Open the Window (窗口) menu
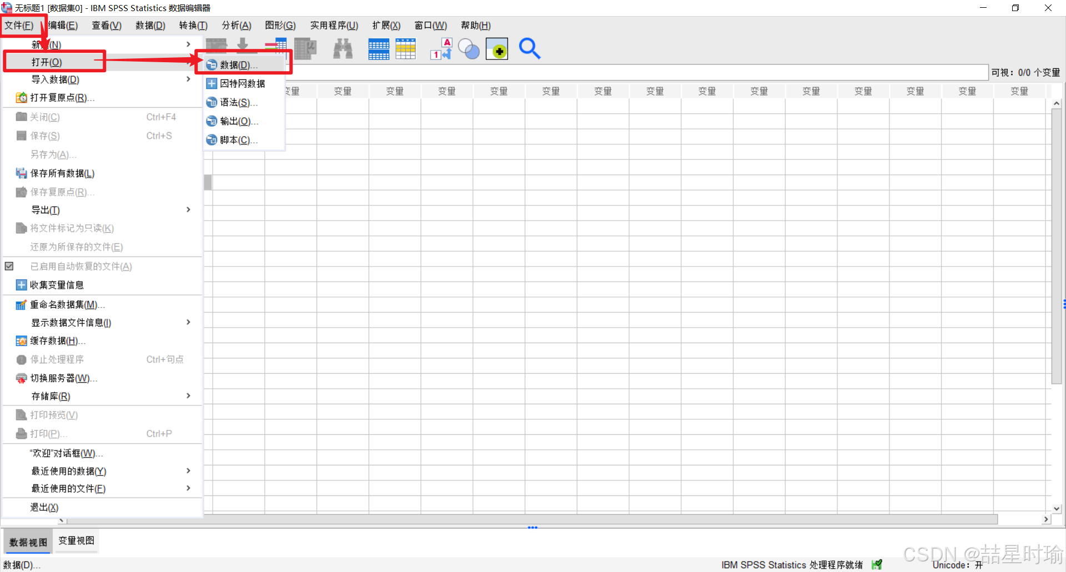1066x572 pixels. pos(431,26)
